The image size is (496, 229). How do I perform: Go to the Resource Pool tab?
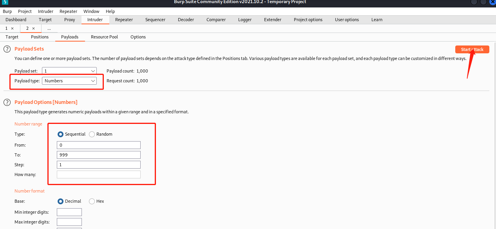(x=104, y=36)
